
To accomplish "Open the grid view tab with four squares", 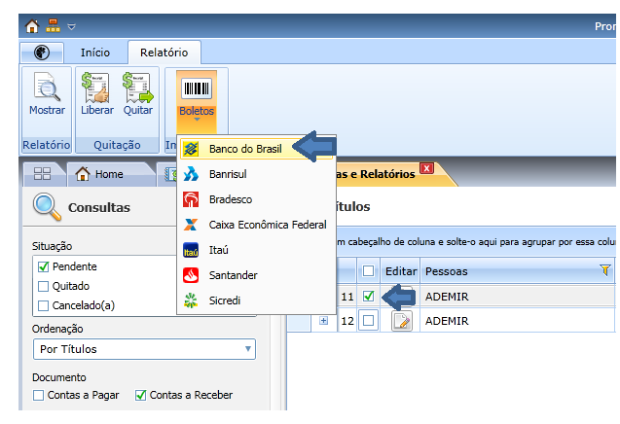I will (42, 174).
